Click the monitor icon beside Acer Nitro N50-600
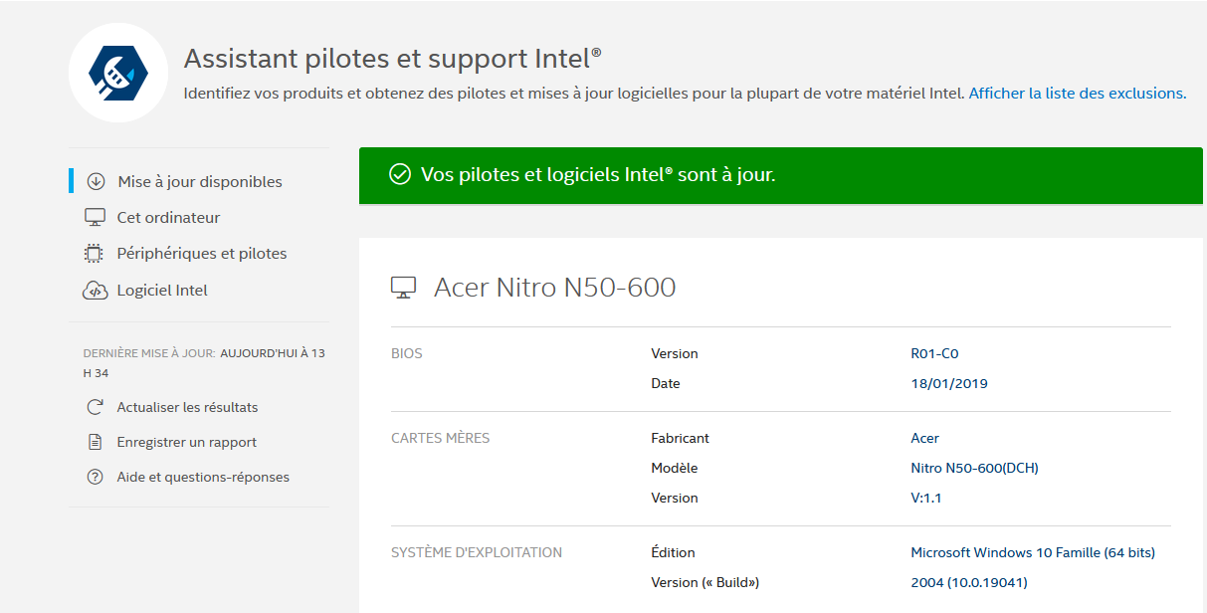Screen dimensions: 1207x613 [403, 289]
